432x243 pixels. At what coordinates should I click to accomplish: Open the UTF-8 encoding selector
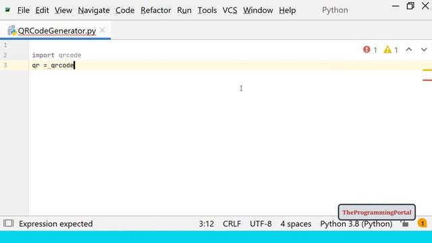[261, 223]
